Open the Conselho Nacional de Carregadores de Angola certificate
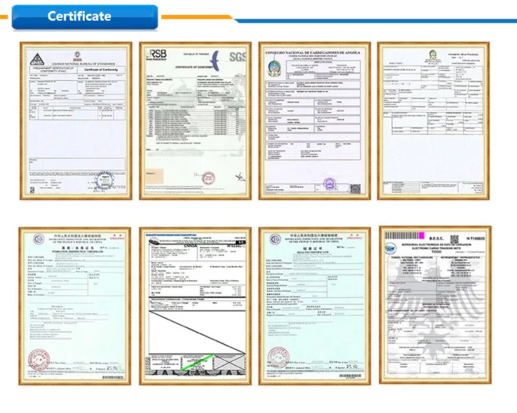The height and width of the screenshot is (413, 517). click(314, 121)
